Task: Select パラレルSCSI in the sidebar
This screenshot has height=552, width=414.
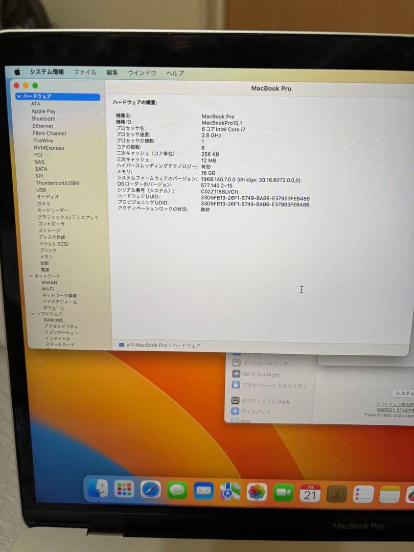Action: click(x=54, y=244)
